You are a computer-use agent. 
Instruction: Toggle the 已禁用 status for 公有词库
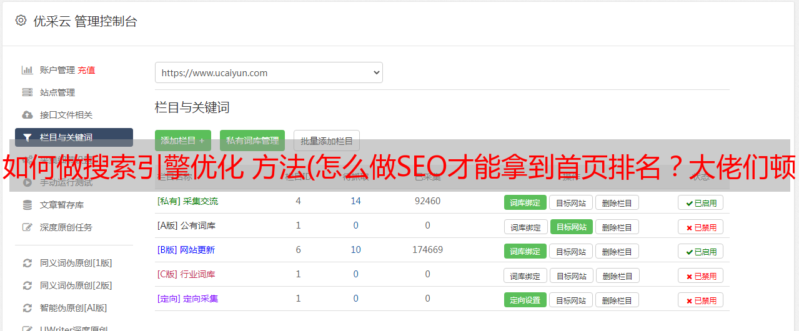point(701,227)
